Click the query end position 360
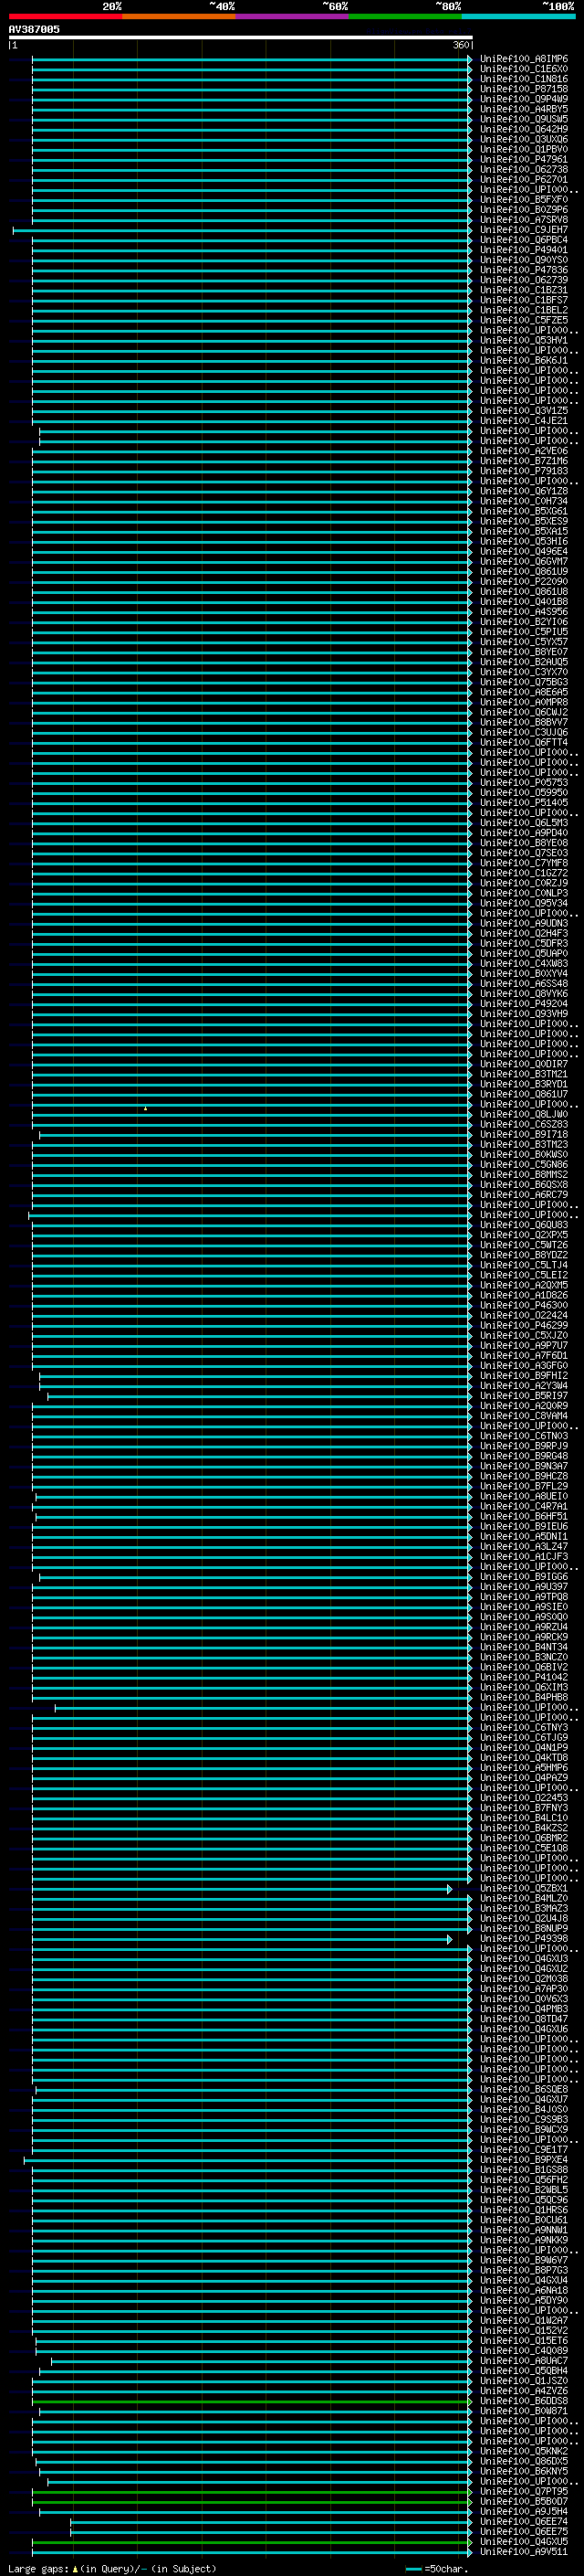The width and height of the screenshot is (584, 2576). [x=461, y=45]
